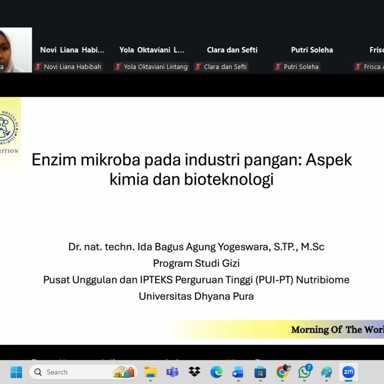Switch to Microsoft Word in taskbar
Image resolution: width=384 pixels, height=384 pixels.
coord(238,372)
